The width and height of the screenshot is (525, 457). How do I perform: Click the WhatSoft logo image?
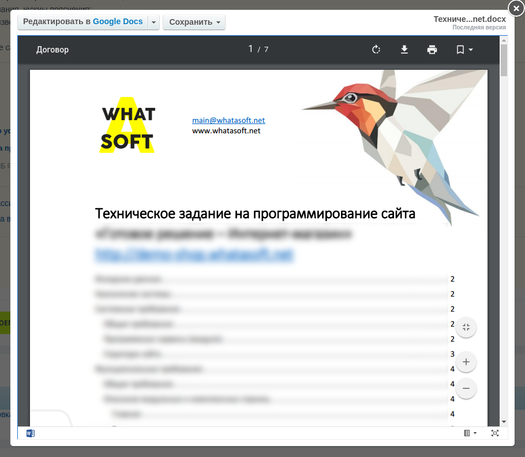(127, 125)
